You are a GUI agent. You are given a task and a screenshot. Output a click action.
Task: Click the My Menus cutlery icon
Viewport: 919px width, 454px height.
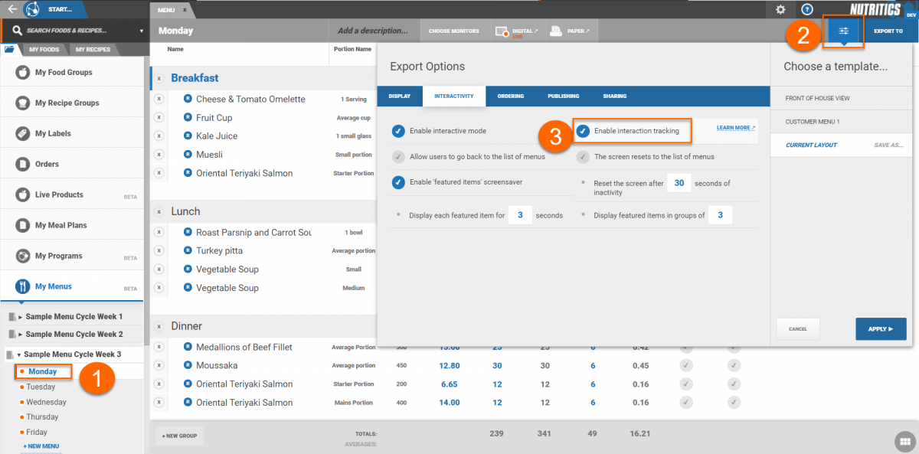point(23,286)
